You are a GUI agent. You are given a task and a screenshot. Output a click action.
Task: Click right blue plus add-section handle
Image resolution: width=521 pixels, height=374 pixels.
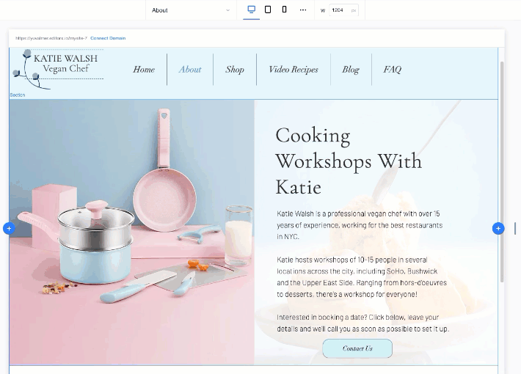tap(498, 229)
